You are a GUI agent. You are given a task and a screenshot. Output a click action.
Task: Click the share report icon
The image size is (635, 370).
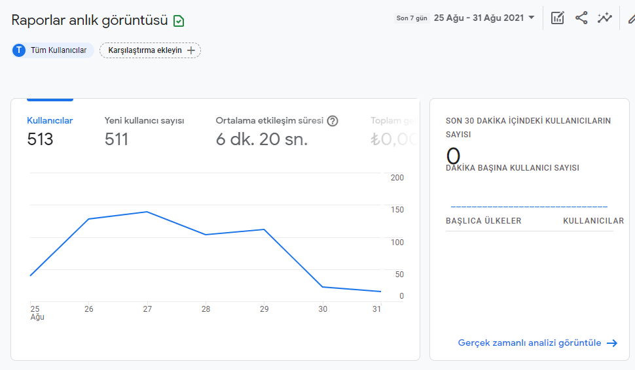[581, 18]
